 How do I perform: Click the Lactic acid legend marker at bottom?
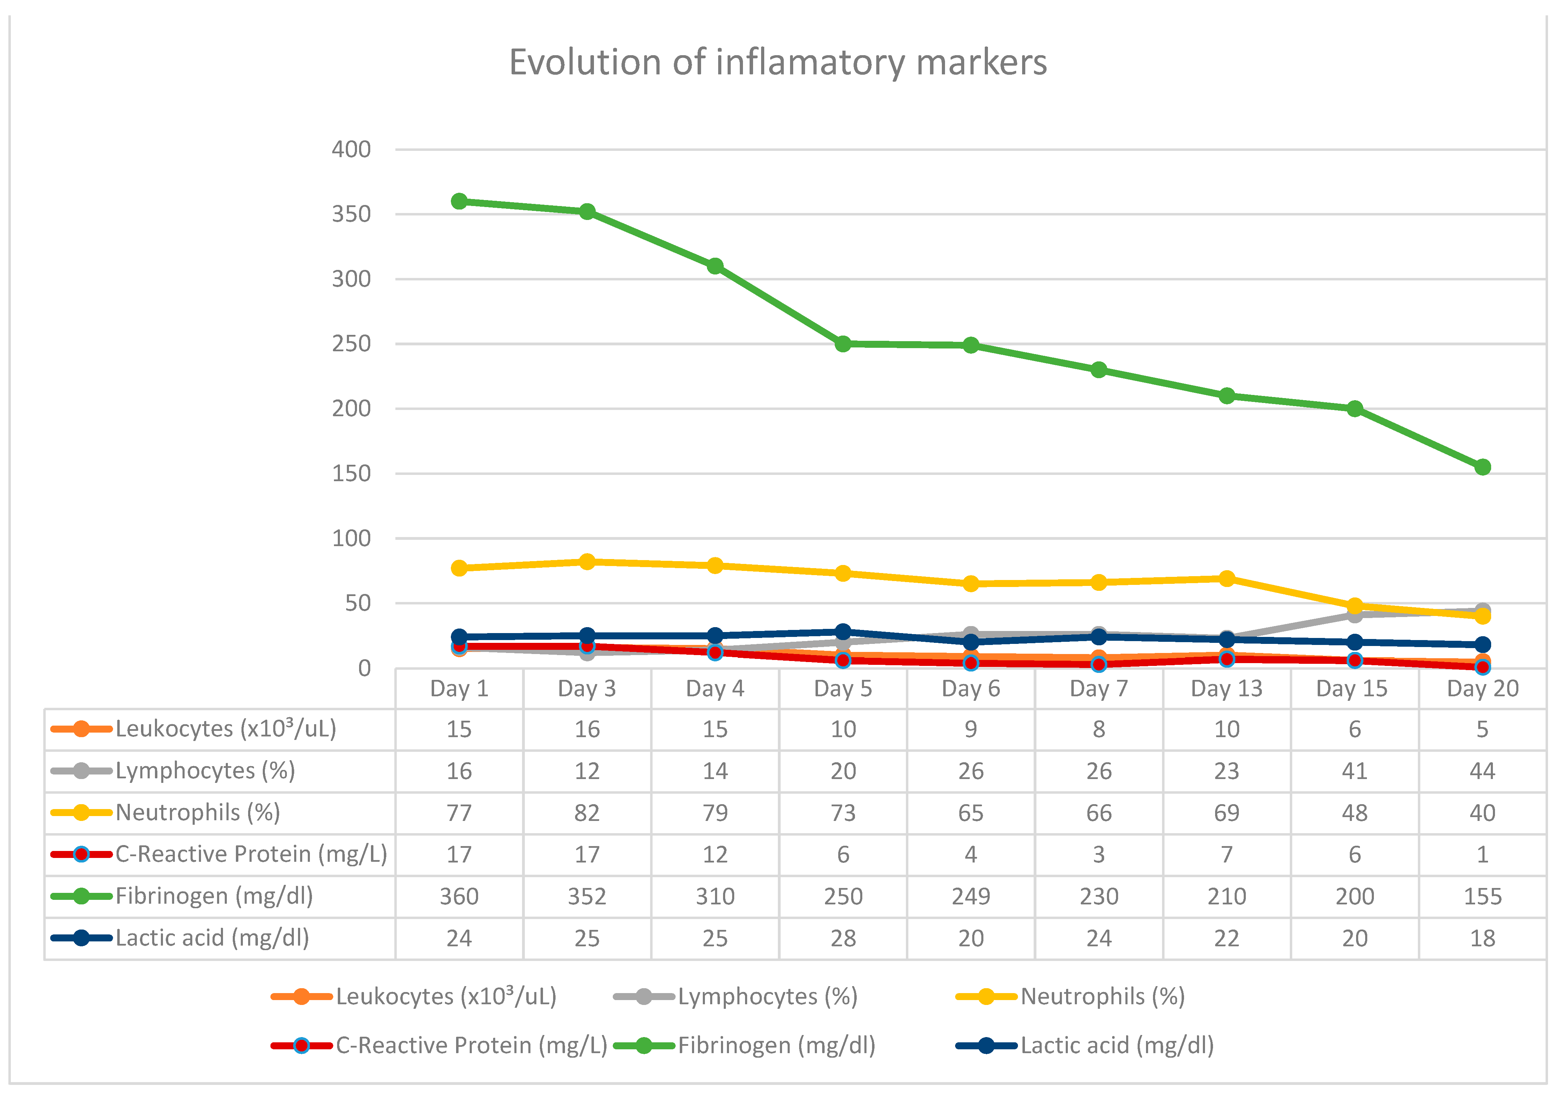click(986, 1045)
